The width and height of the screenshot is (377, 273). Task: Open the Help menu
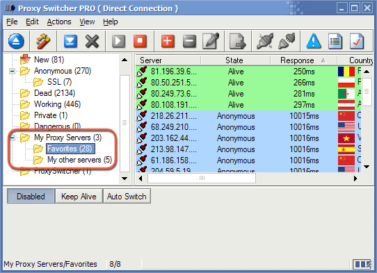click(x=111, y=22)
